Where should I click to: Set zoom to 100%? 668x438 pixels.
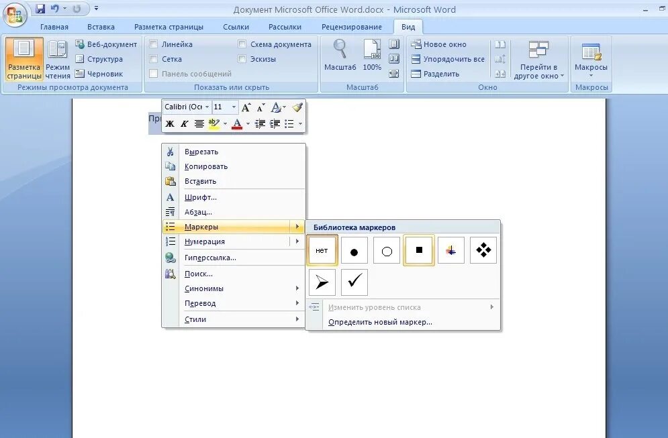pos(372,55)
